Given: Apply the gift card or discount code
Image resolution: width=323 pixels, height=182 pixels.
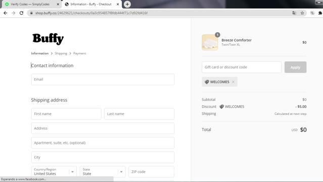Looking at the screenshot, I should [x=295, y=67].
